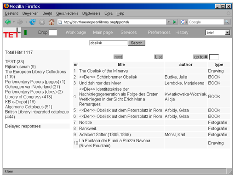
Task: Click the author column header
Action: (186, 65)
